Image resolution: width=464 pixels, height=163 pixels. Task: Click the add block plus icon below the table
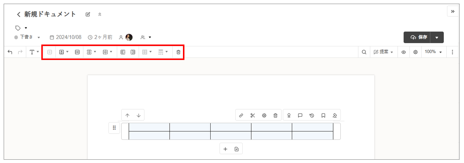pos(225,149)
